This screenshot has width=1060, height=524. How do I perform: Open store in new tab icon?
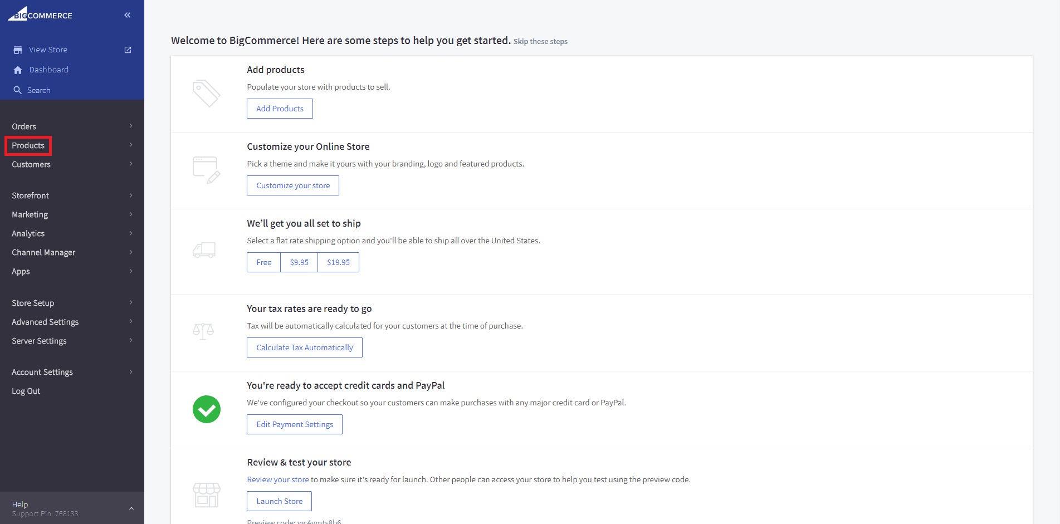point(128,50)
